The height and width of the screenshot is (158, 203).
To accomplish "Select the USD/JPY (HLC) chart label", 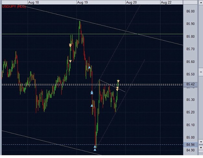I will (14, 6).
